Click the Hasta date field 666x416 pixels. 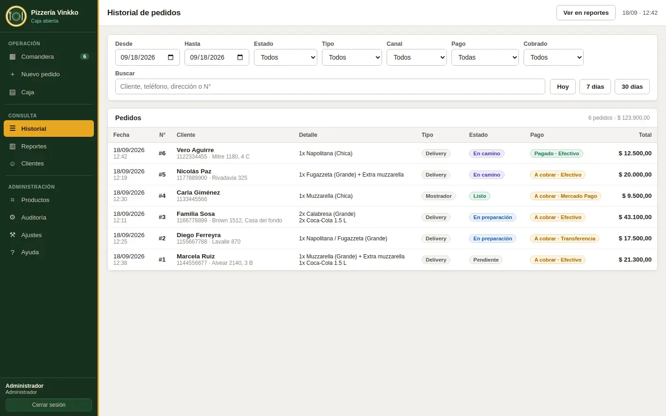pyautogui.click(x=217, y=57)
